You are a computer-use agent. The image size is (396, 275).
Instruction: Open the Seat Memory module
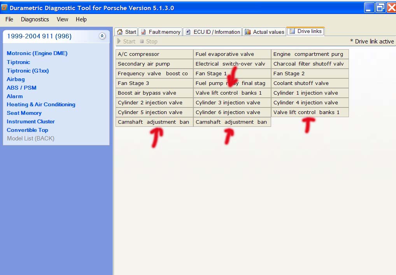(x=24, y=113)
